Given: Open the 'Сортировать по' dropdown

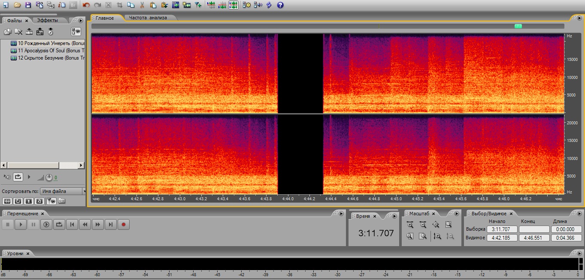Looking at the screenshot, I should pos(63,191).
